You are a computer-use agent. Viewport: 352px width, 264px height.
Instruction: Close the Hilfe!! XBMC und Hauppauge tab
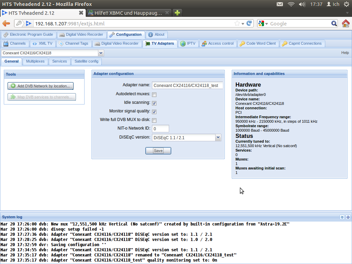point(167,13)
